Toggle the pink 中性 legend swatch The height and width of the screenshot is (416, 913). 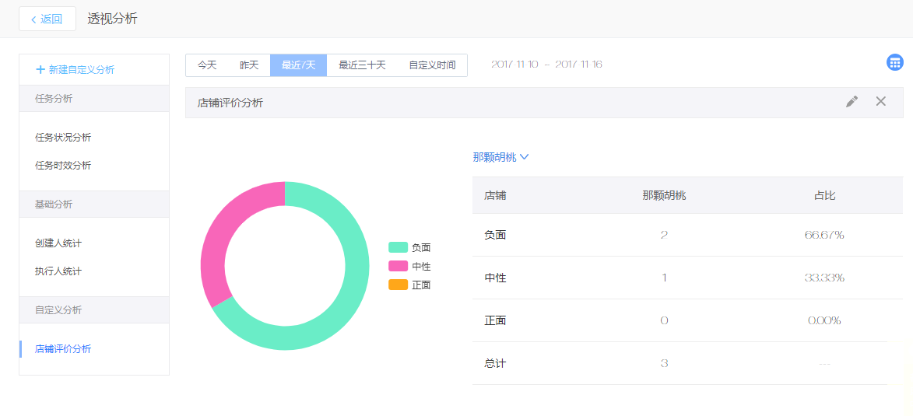point(398,266)
